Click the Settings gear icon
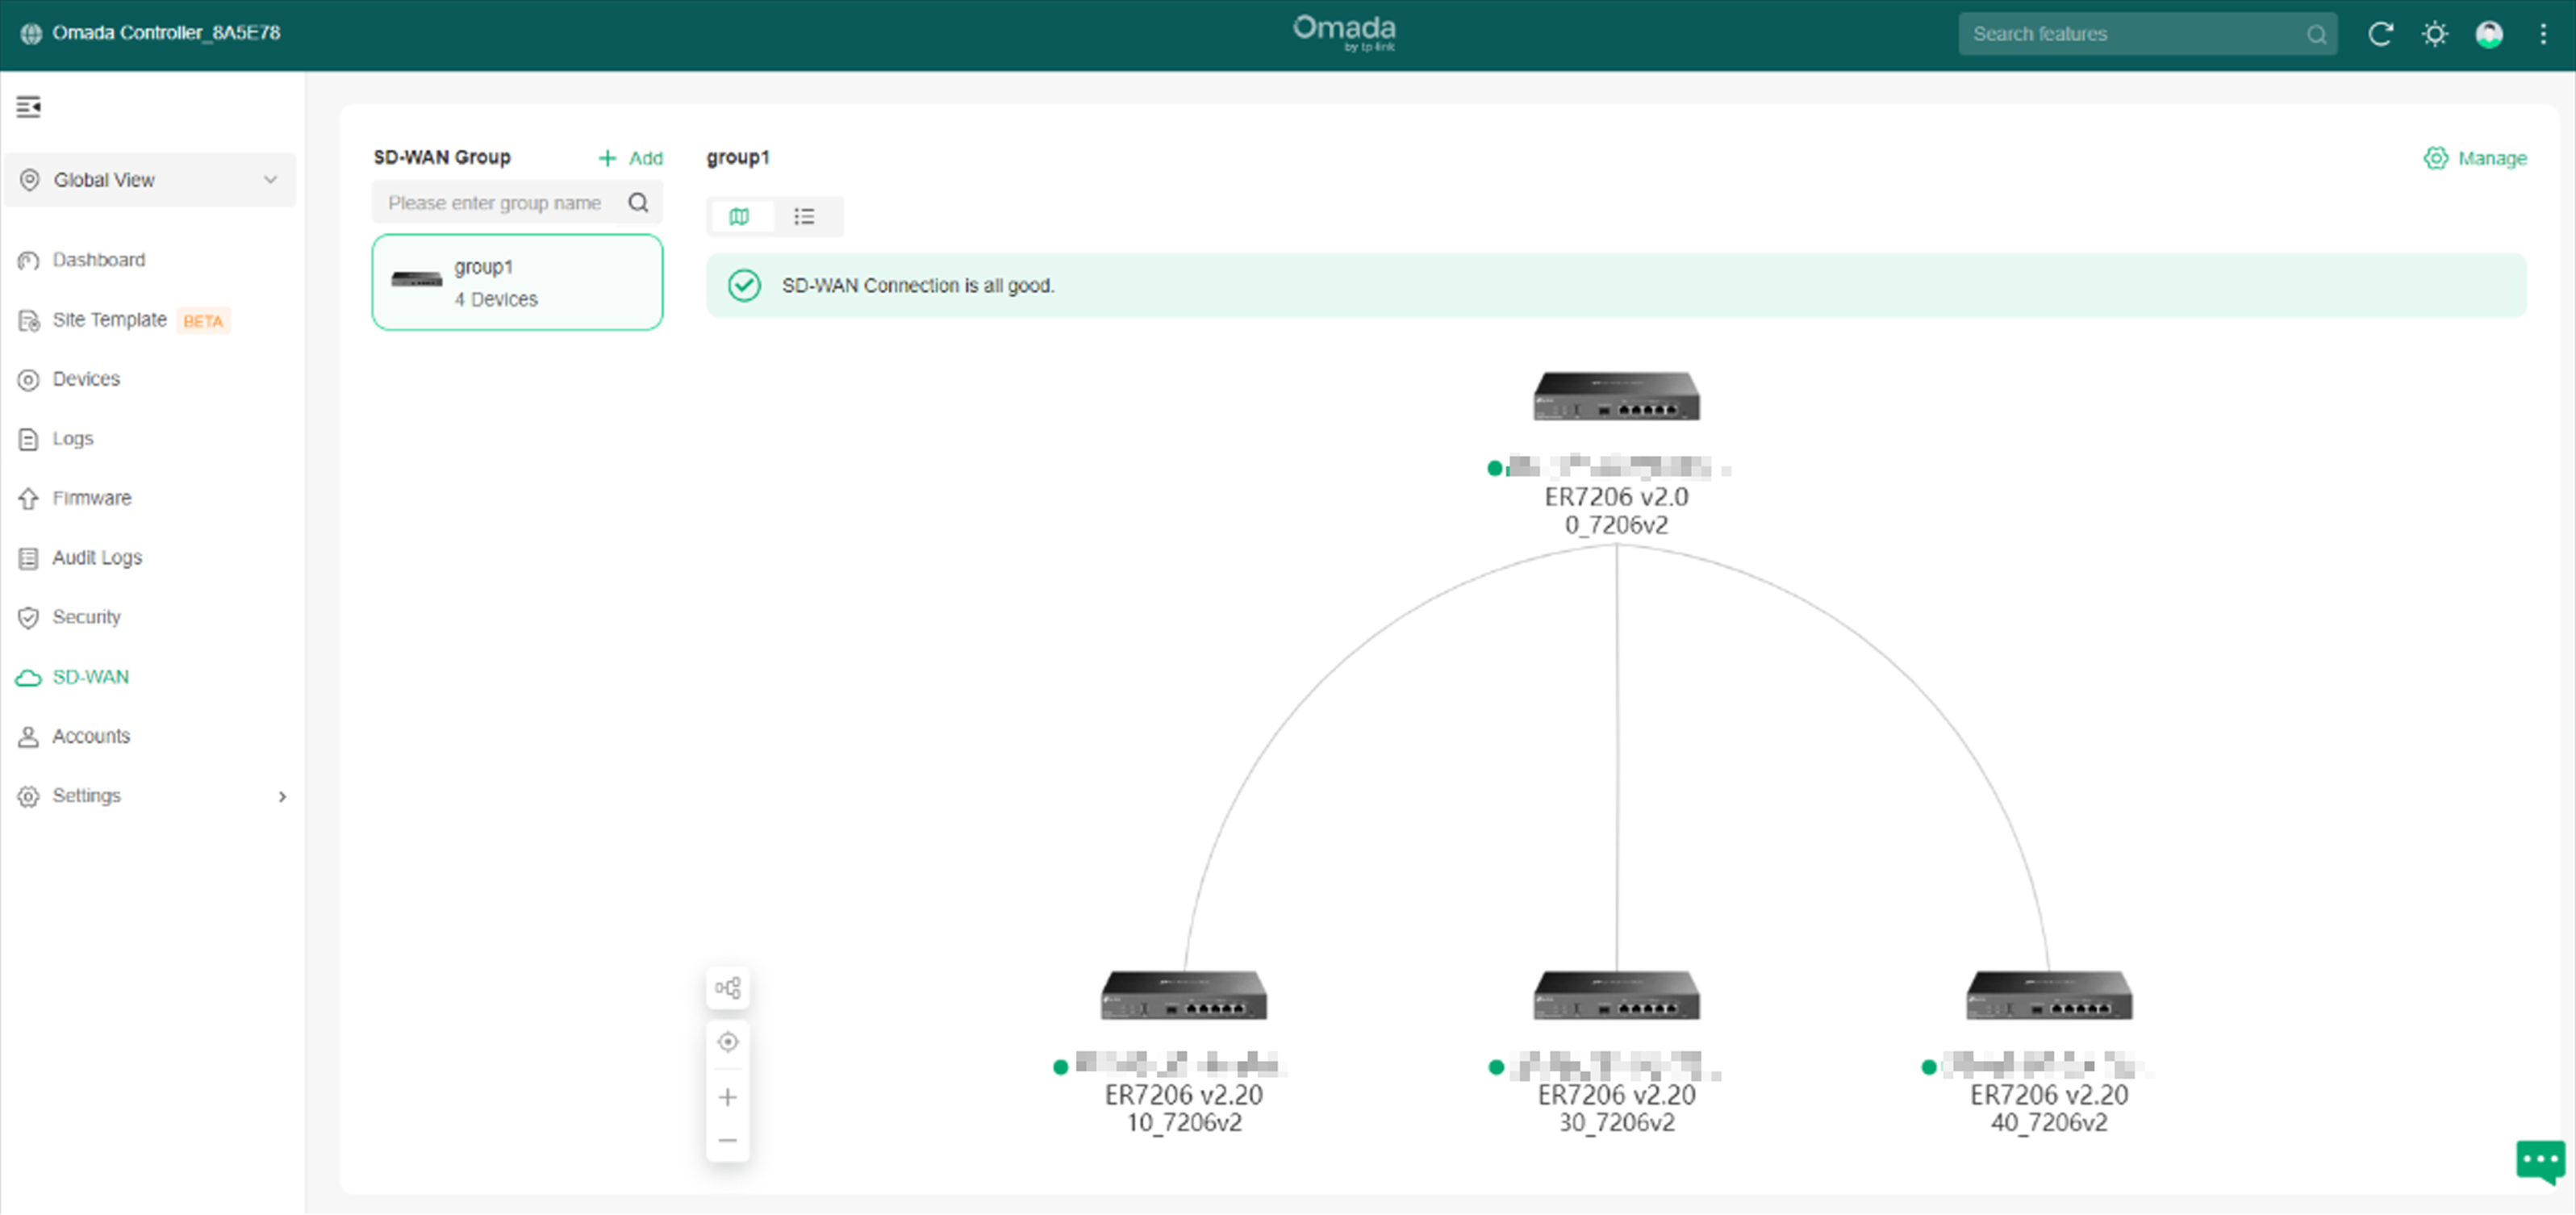 point(28,797)
